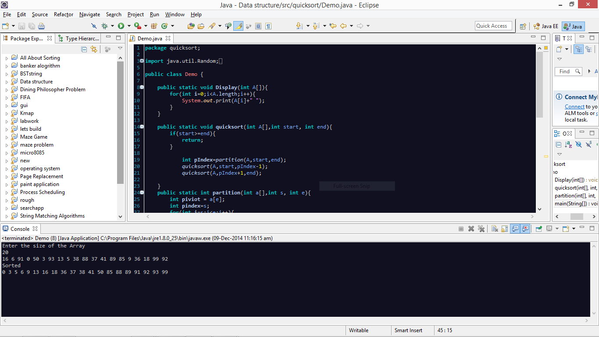Open the Refactor menu
Viewport: 599px width, 337px height.
(63, 14)
